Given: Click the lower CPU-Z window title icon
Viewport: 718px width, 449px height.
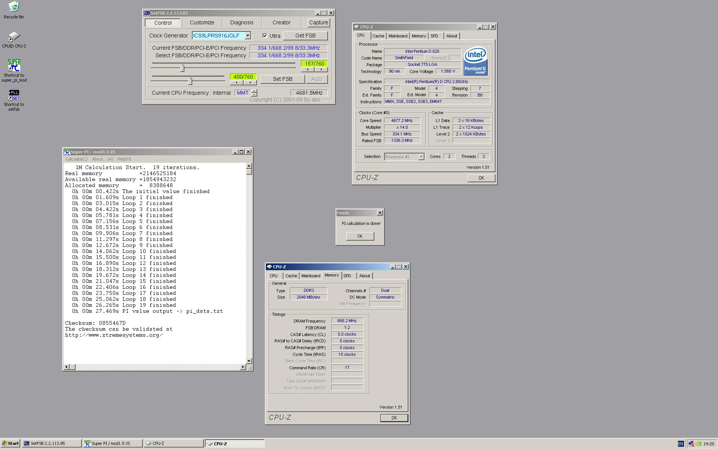Looking at the screenshot, I should 269,267.
